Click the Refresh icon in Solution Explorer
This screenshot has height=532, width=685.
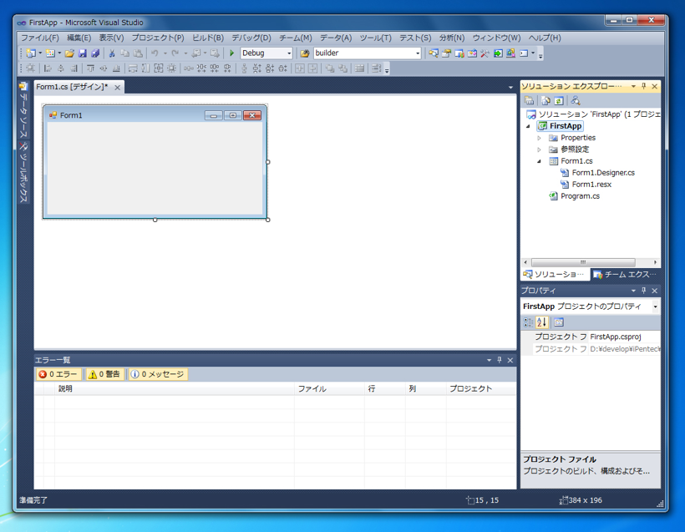(x=558, y=101)
